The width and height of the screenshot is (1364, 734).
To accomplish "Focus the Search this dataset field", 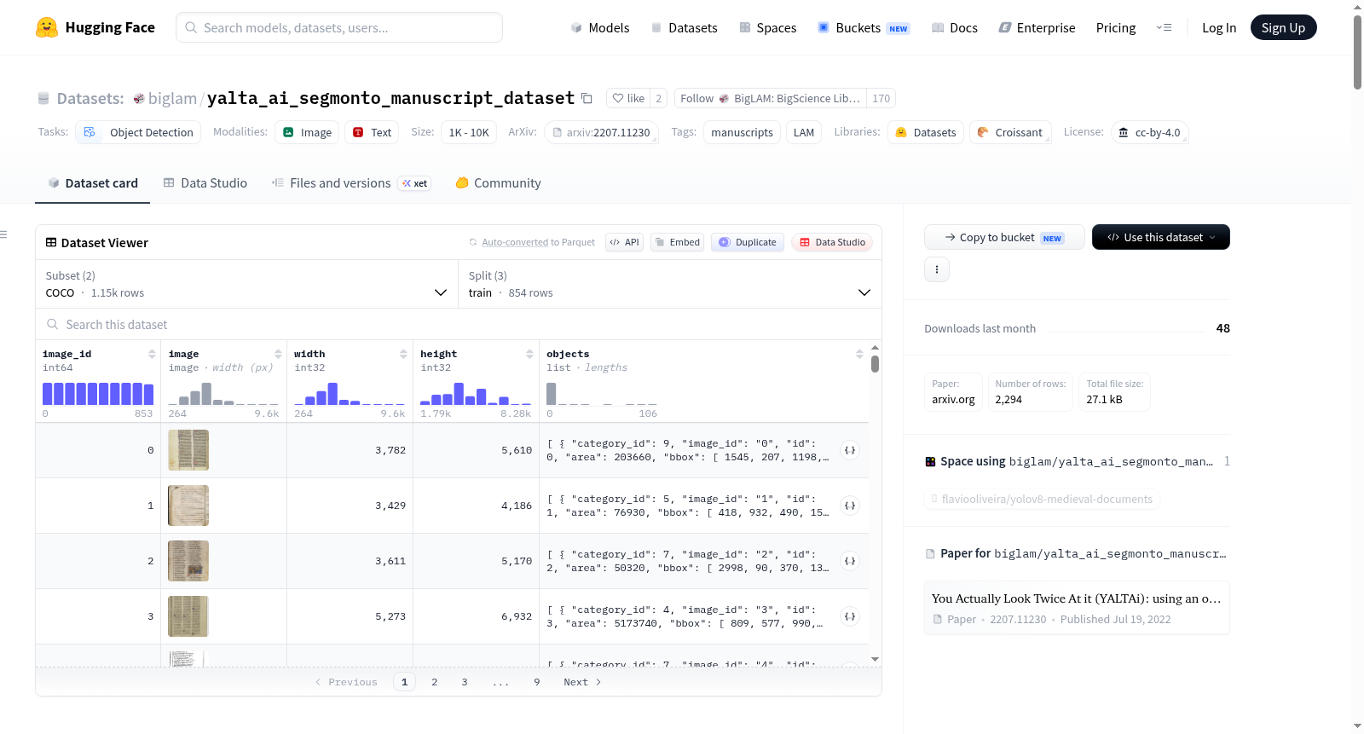I will pyautogui.click(x=459, y=325).
